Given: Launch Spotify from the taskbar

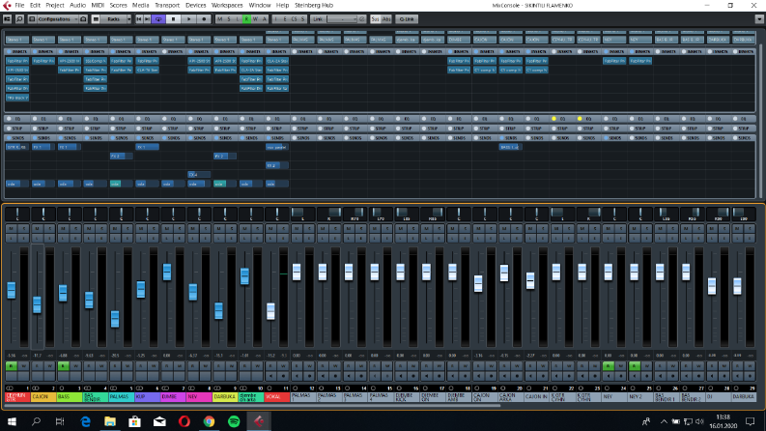Looking at the screenshot, I should click(234, 421).
